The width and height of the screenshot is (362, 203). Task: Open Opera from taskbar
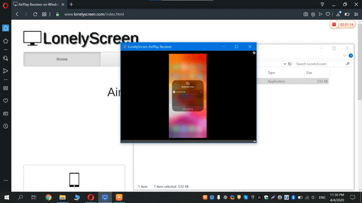click(91, 197)
